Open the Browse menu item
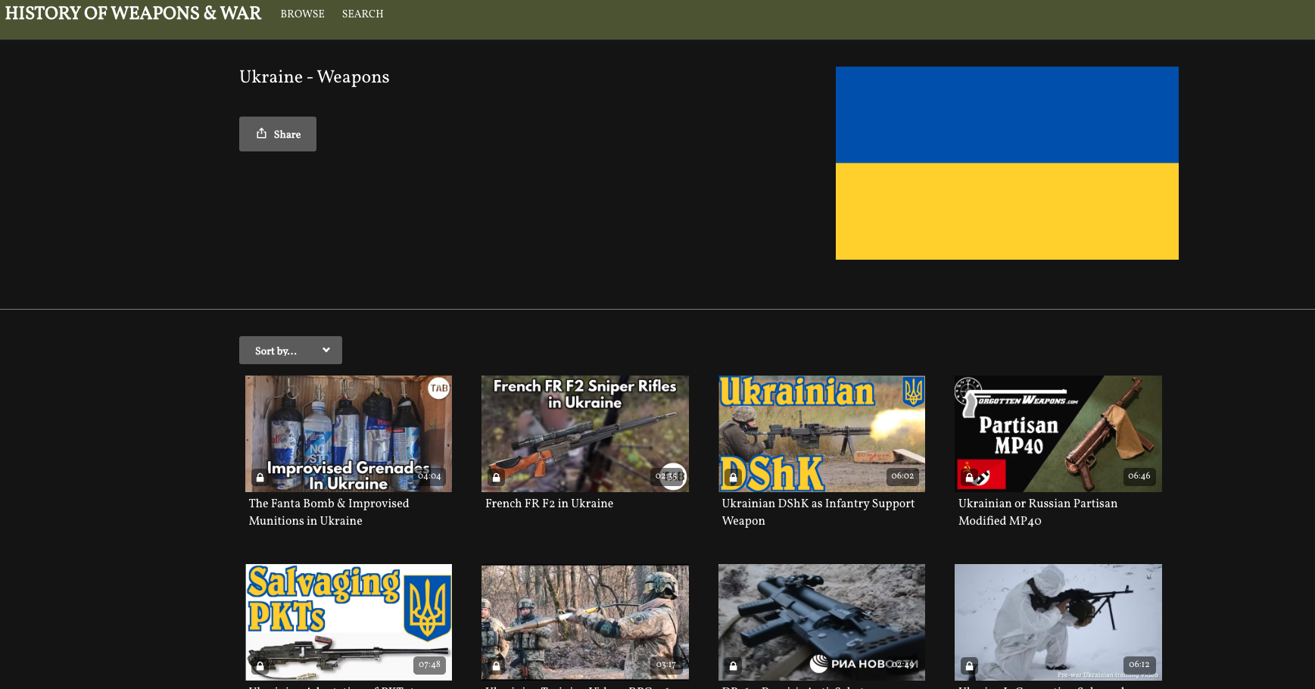1315x689 pixels. pos(302,14)
